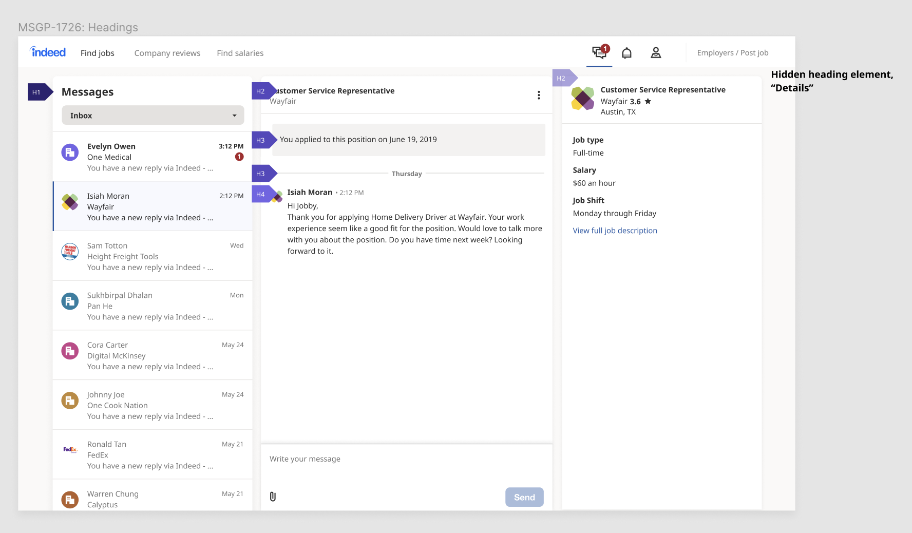
Task: Click Johnny Joe's tan avatar icon
Action: [x=70, y=401]
